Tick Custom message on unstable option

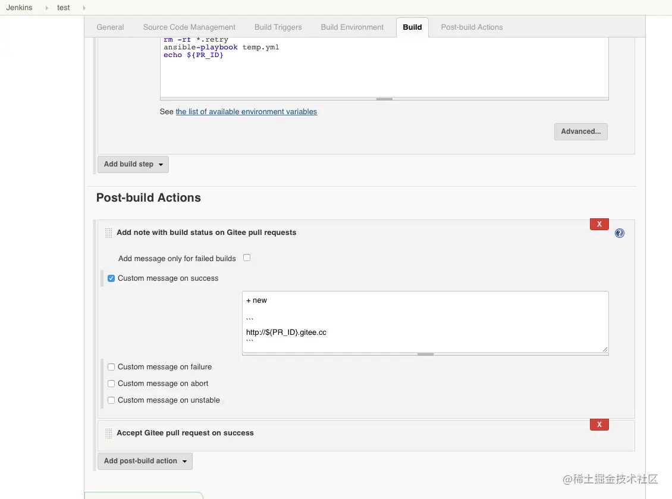point(111,400)
